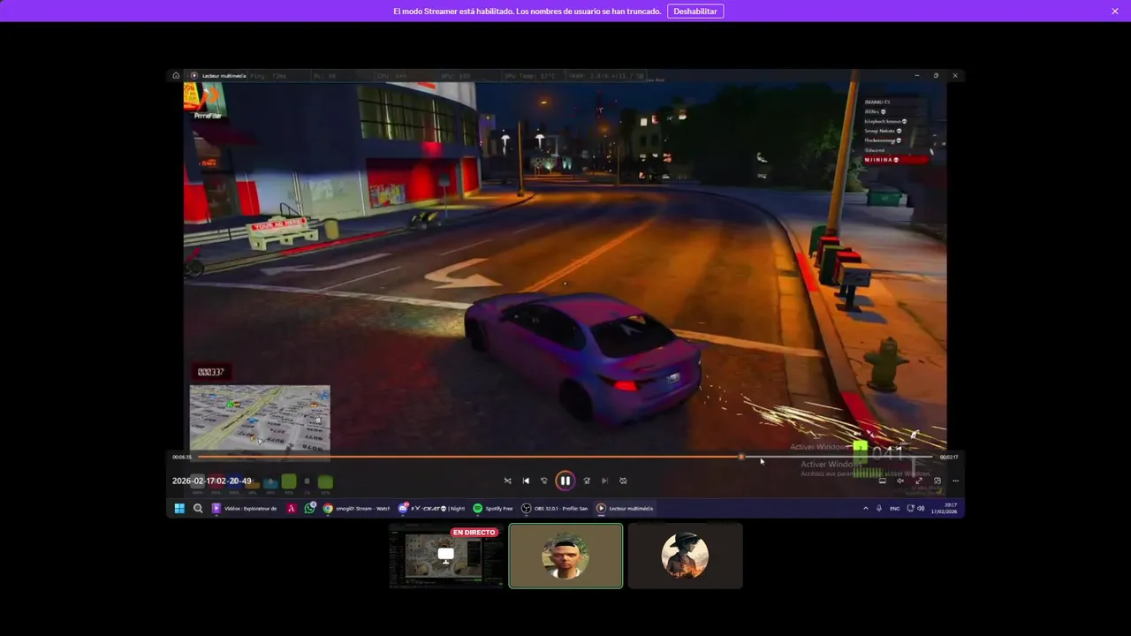This screenshot has height=636, width=1131.
Task: Open the Windows Start menu
Action: coord(179,508)
